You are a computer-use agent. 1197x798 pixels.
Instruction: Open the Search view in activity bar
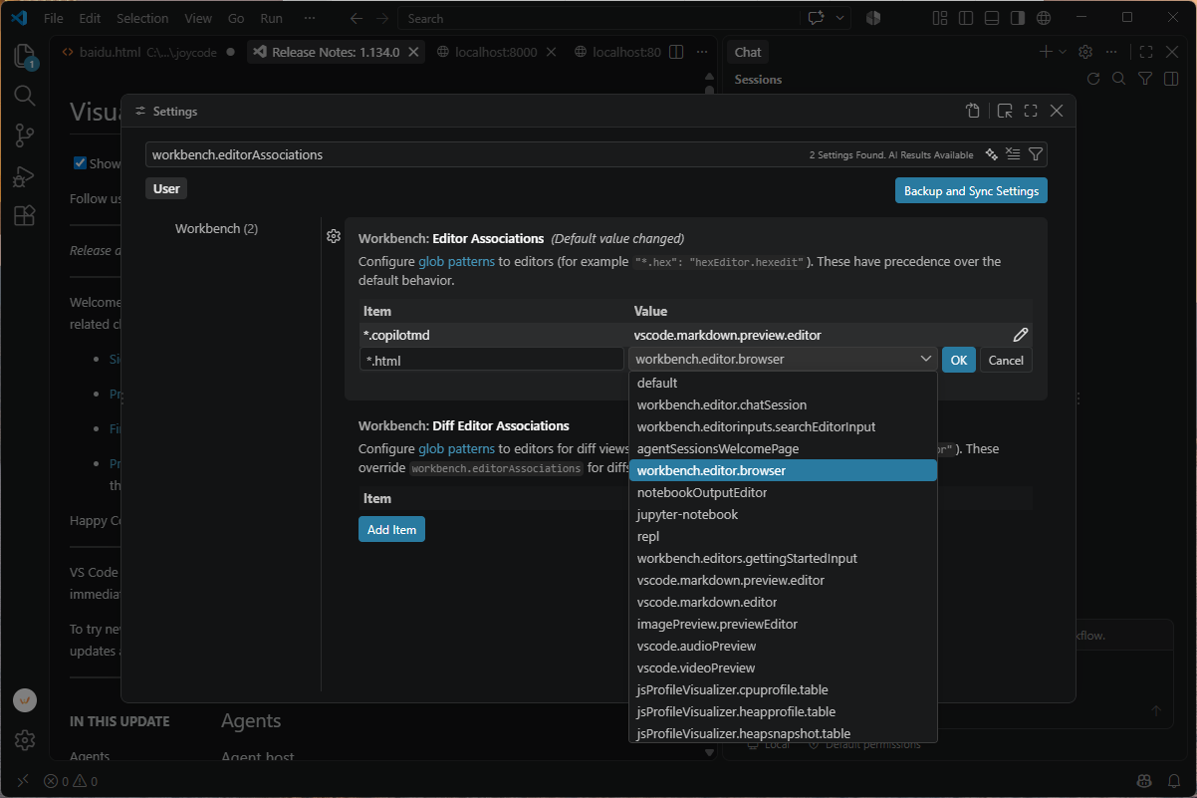point(24,96)
